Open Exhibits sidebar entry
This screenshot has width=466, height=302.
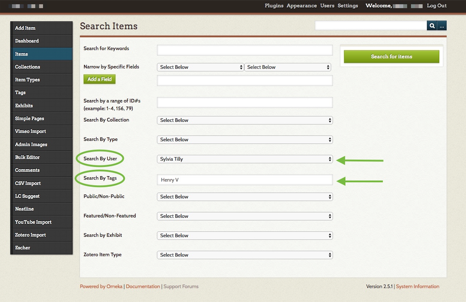click(x=41, y=106)
